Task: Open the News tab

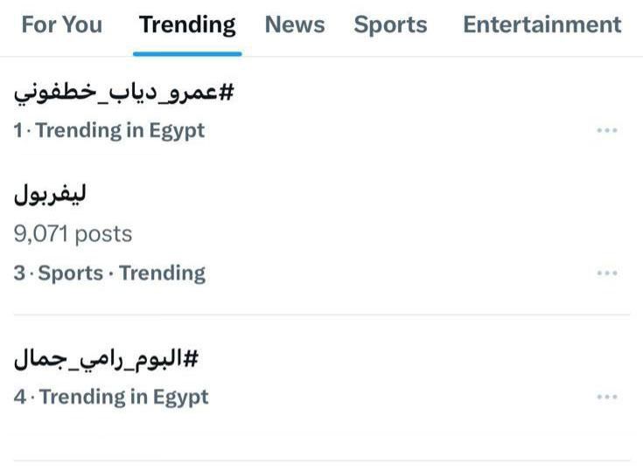Action: coord(295,24)
